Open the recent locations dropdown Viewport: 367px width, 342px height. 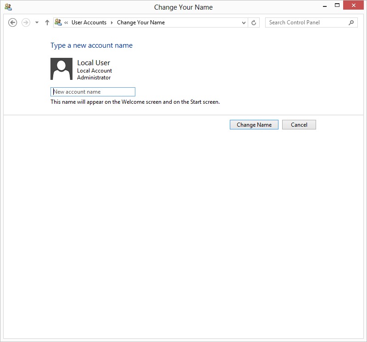37,22
